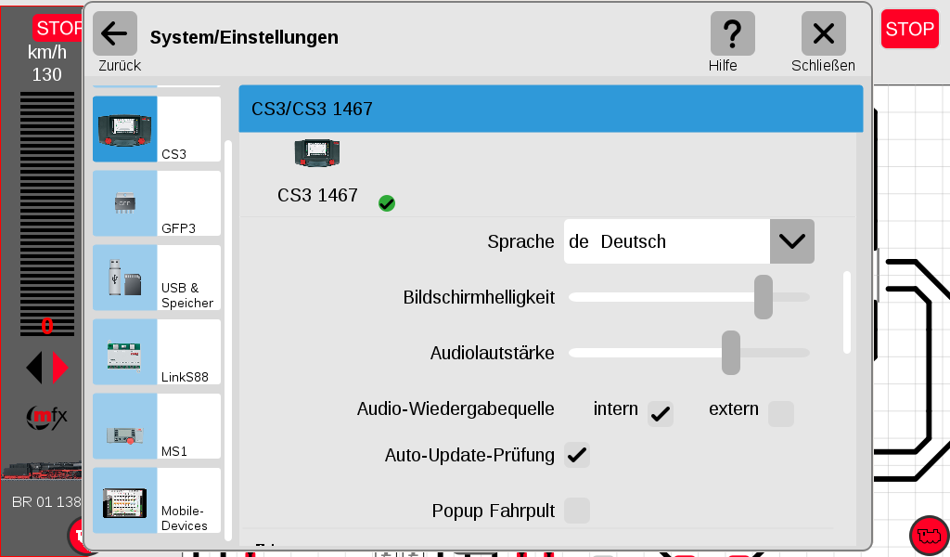Expand the Sprache dropdown arrow
Screen dimensions: 950x557
(791, 241)
